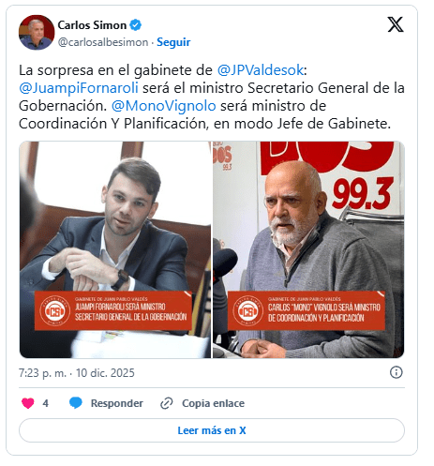Follow the account via Seguir link
Viewport: 434px width, 466px height.
click(x=173, y=42)
